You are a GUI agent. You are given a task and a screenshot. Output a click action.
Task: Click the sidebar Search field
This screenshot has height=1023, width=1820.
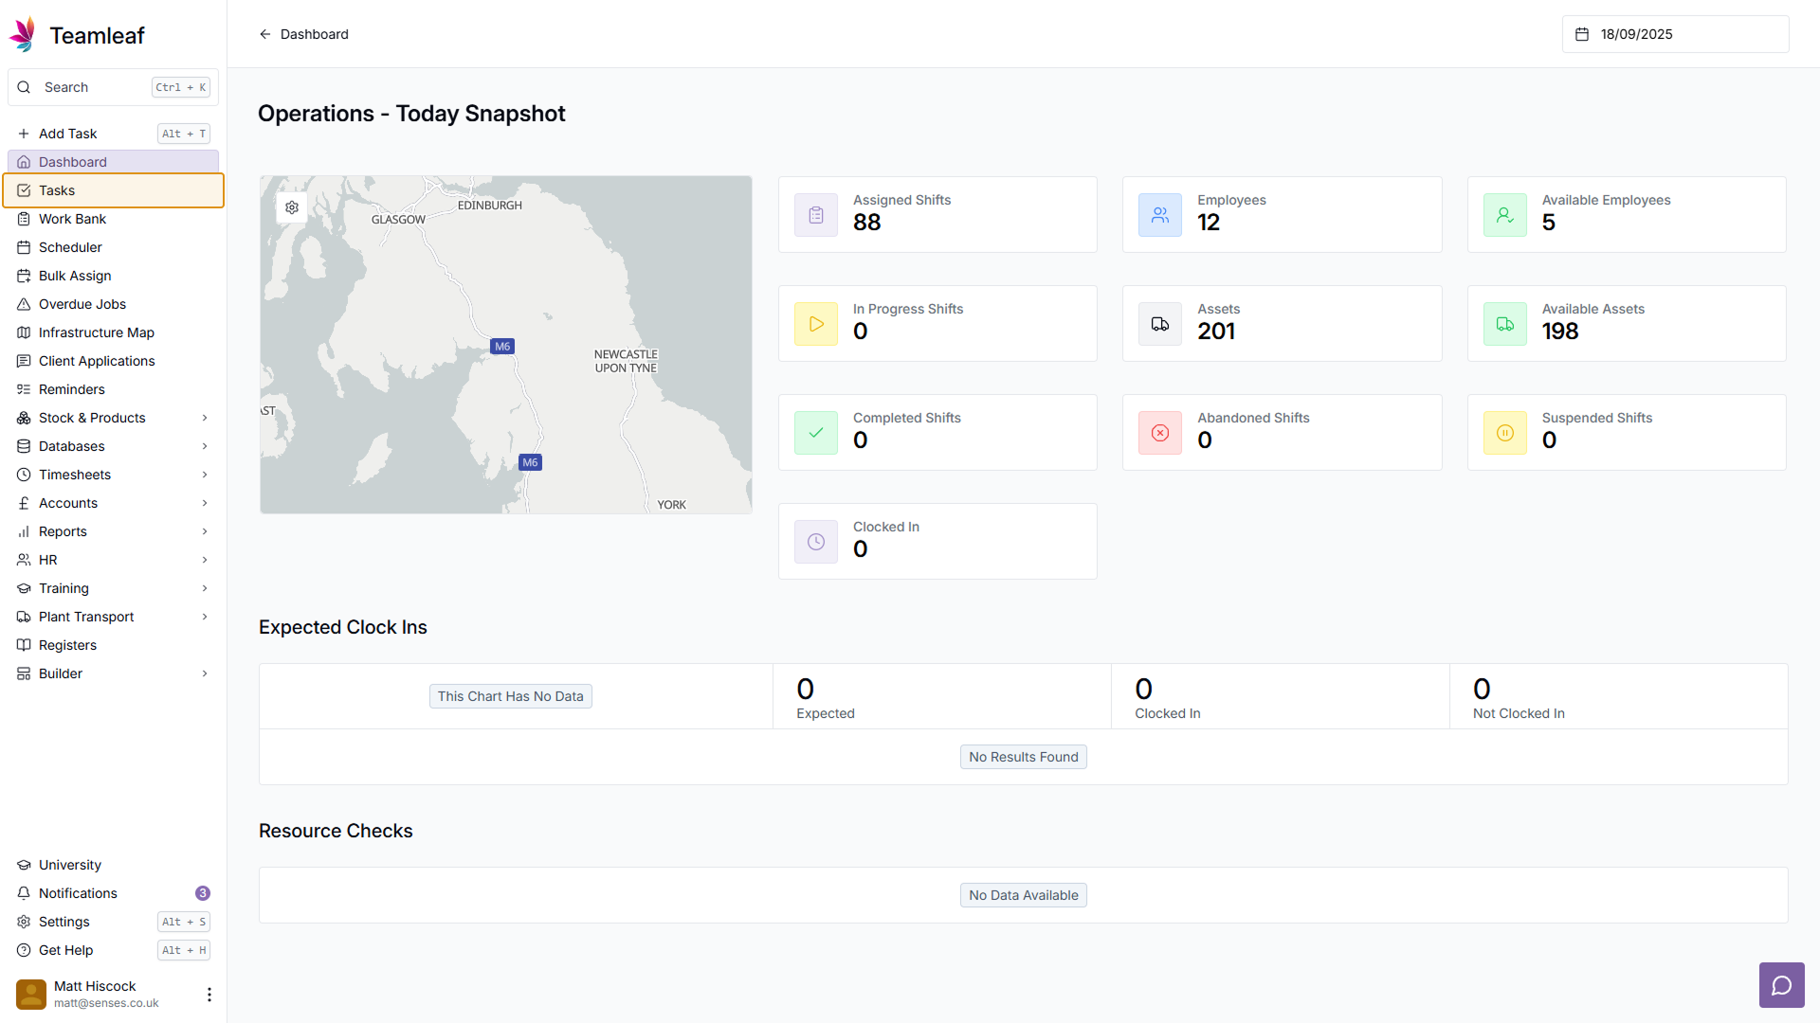[95, 87]
